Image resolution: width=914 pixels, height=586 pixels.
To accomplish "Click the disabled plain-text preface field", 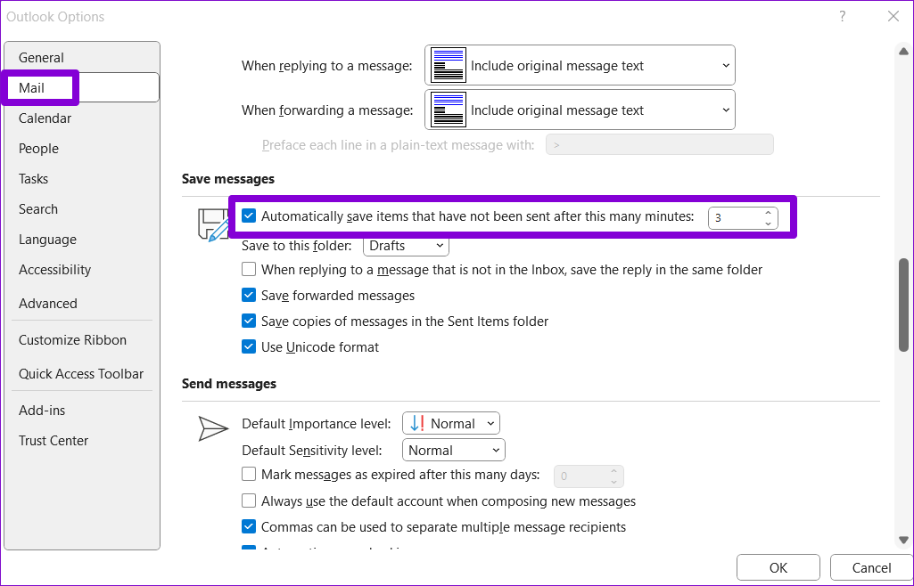I will (x=659, y=144).
